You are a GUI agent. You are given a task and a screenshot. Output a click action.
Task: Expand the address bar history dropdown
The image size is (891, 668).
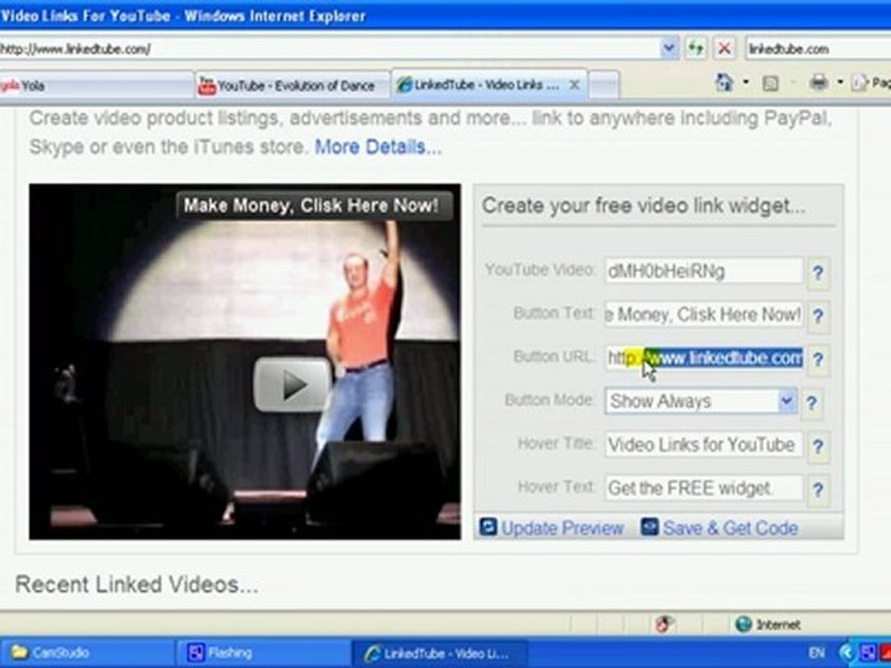click(669, 48)
